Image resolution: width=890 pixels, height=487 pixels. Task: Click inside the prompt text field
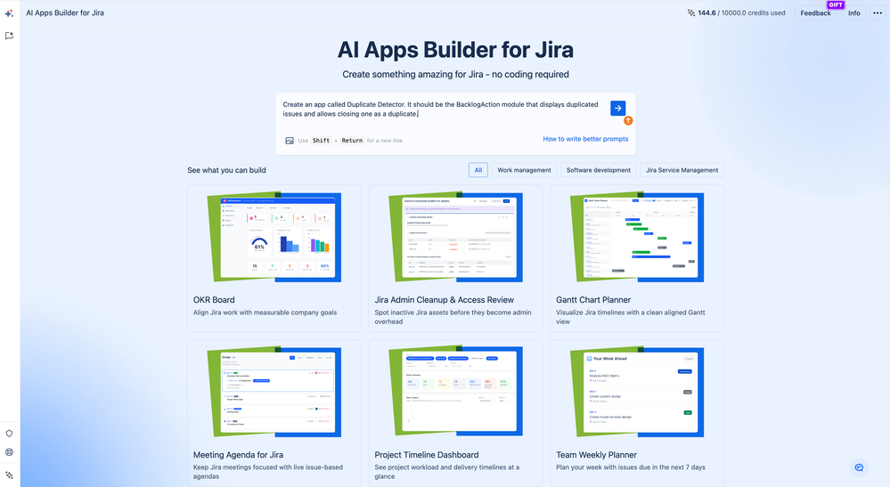443,110
